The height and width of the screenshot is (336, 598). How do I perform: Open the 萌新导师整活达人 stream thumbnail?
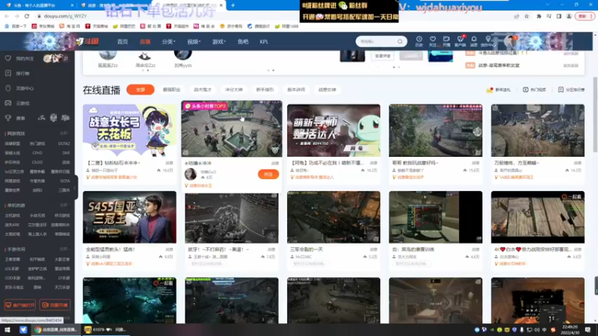(333, 130)
